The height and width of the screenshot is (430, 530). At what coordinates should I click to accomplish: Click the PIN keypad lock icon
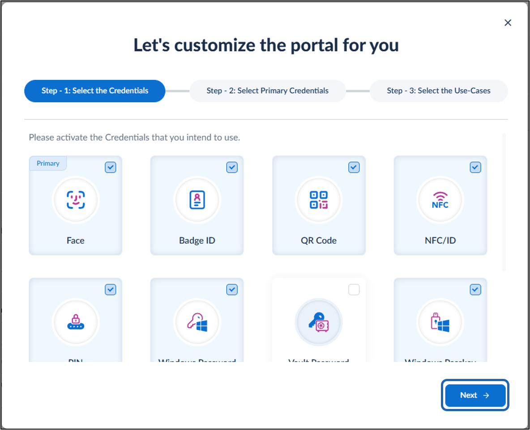tap(75, 321)
